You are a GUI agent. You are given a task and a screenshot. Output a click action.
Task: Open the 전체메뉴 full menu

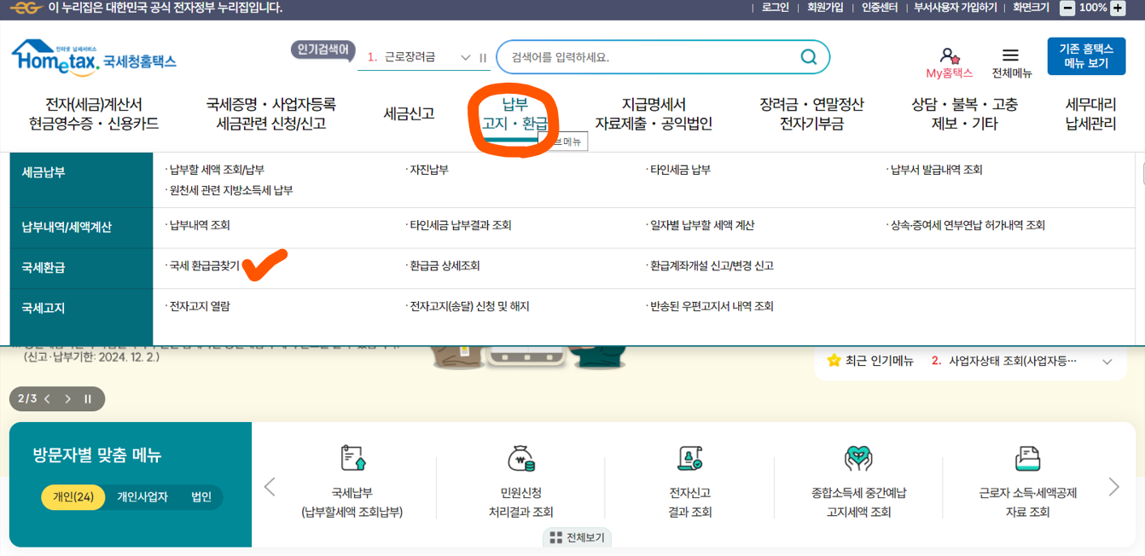coord(1010,56)
